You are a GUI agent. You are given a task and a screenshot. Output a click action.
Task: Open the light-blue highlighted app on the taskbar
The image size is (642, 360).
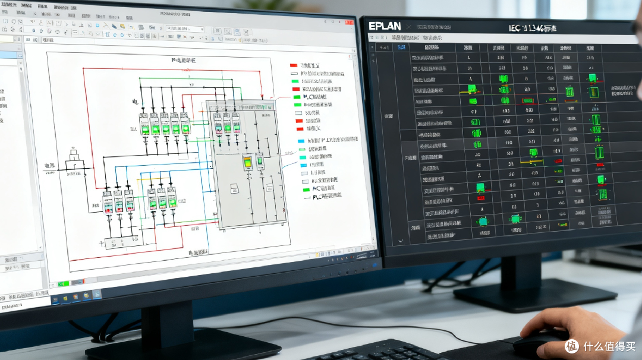pos(97,293)
